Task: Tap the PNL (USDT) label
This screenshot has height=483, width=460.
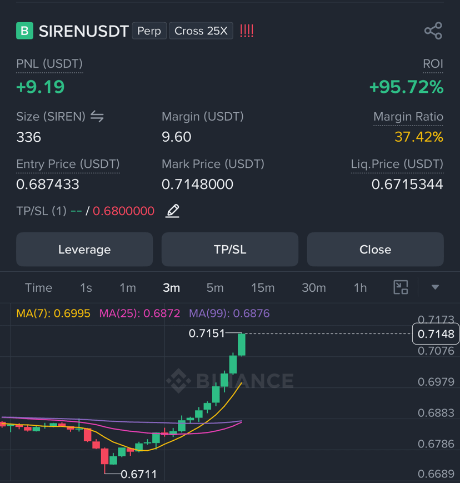Action: (x=49, y=64)
